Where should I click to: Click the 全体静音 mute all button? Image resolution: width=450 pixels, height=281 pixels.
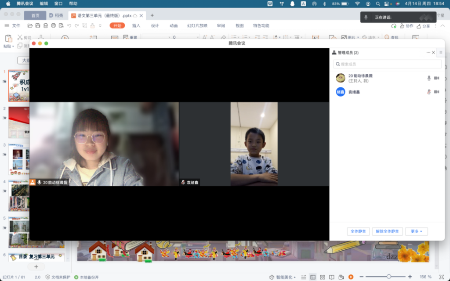358,231
